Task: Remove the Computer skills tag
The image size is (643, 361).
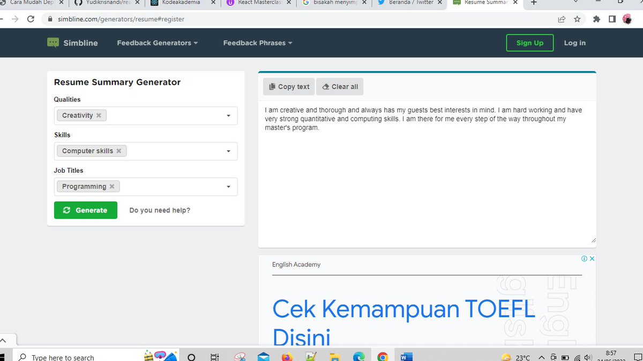Action: pyautogui.click(x=119, y=151)
